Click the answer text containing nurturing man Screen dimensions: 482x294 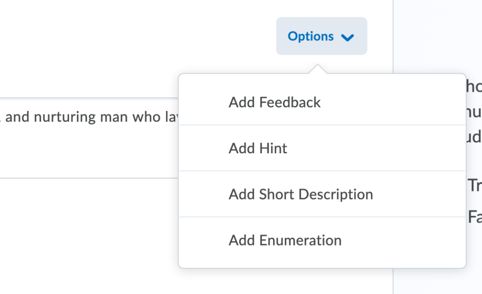click(x=85, y=116)
